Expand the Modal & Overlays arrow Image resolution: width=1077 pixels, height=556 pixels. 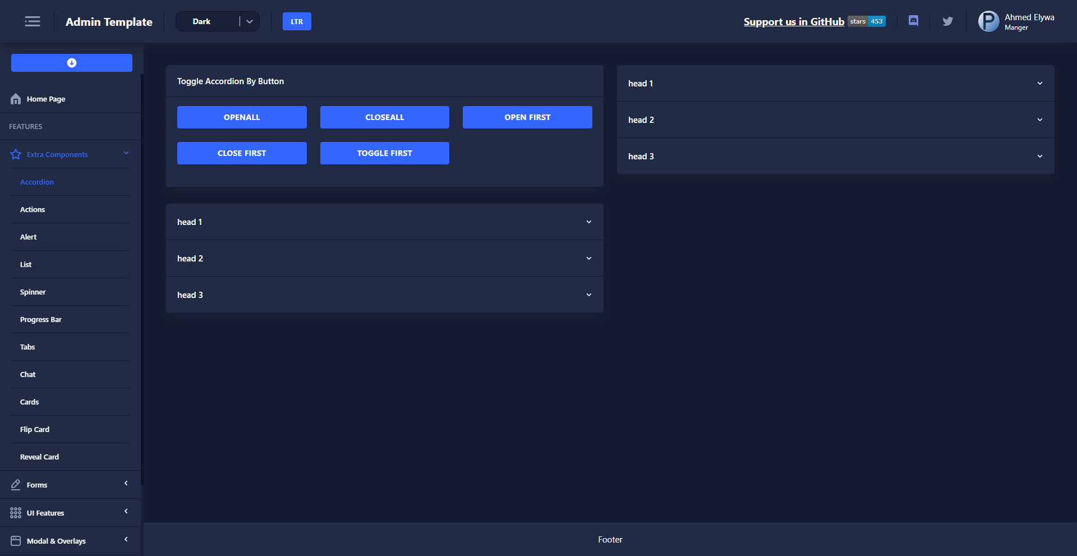tap(126, 539)
